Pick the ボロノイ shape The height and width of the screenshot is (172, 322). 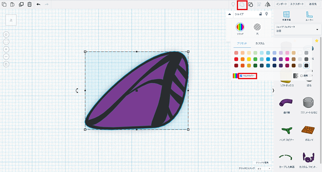pos(309,133)
